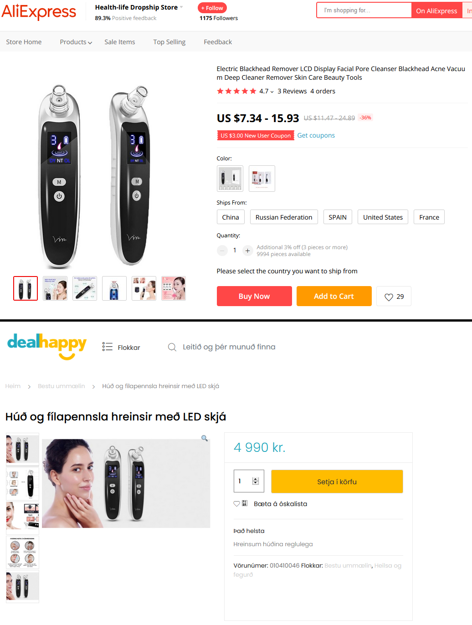Open the Flokkar categories list icon
Screen dimensions: 472x625
click(x=108, y=347)
